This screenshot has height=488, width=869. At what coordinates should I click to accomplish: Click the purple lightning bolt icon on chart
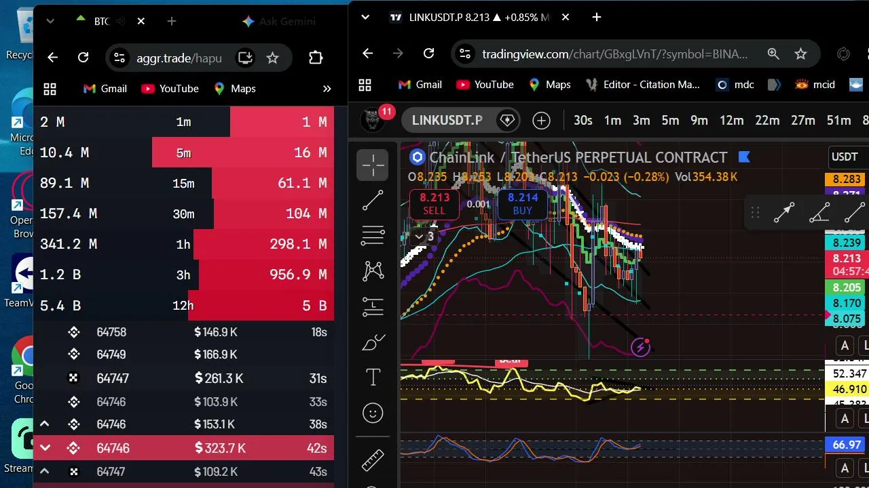tap(640, 348)
